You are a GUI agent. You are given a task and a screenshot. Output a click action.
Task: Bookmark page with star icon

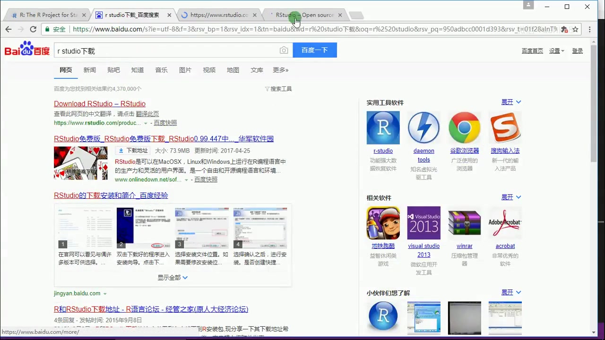coord(575,29)
